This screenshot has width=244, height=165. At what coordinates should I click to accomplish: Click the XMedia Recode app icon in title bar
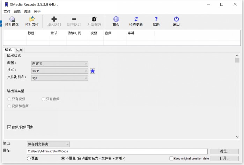[x=6, y=4]
